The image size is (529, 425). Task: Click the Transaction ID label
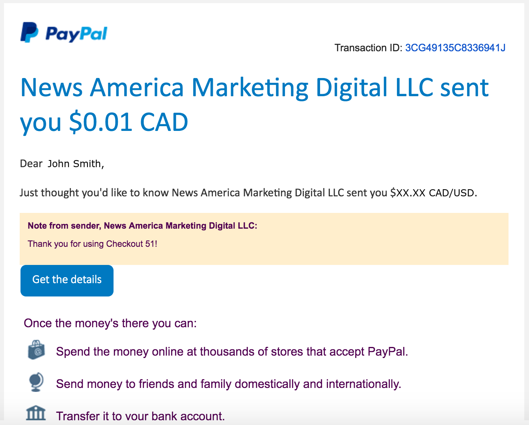369,48
